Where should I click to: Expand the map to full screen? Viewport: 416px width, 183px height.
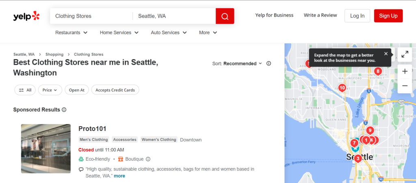[x=405, y=54]
